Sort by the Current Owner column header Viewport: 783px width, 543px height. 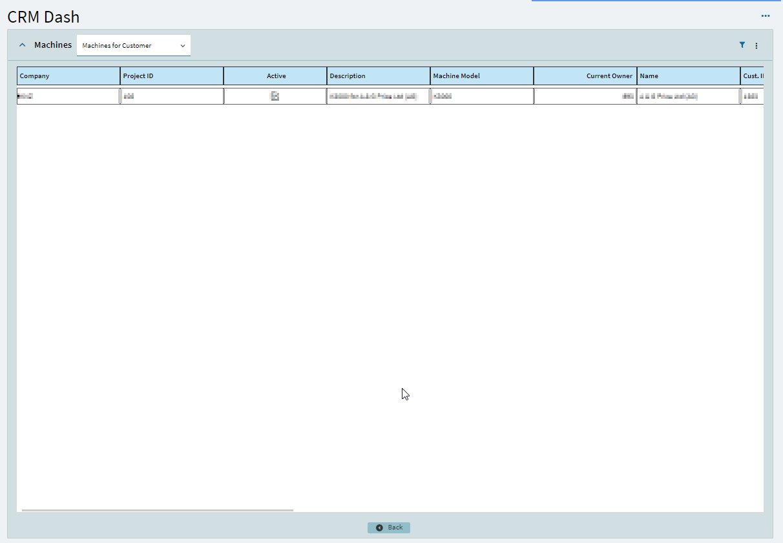(x=585, y=76)
